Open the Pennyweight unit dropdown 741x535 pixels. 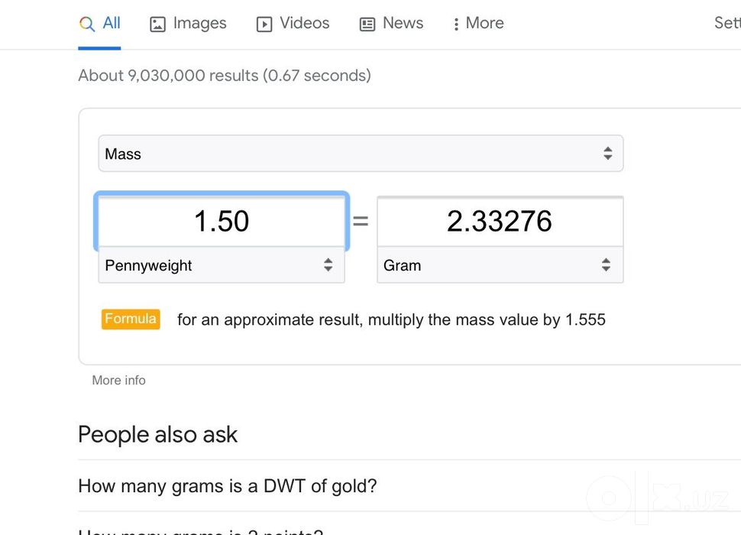[222, 265]
